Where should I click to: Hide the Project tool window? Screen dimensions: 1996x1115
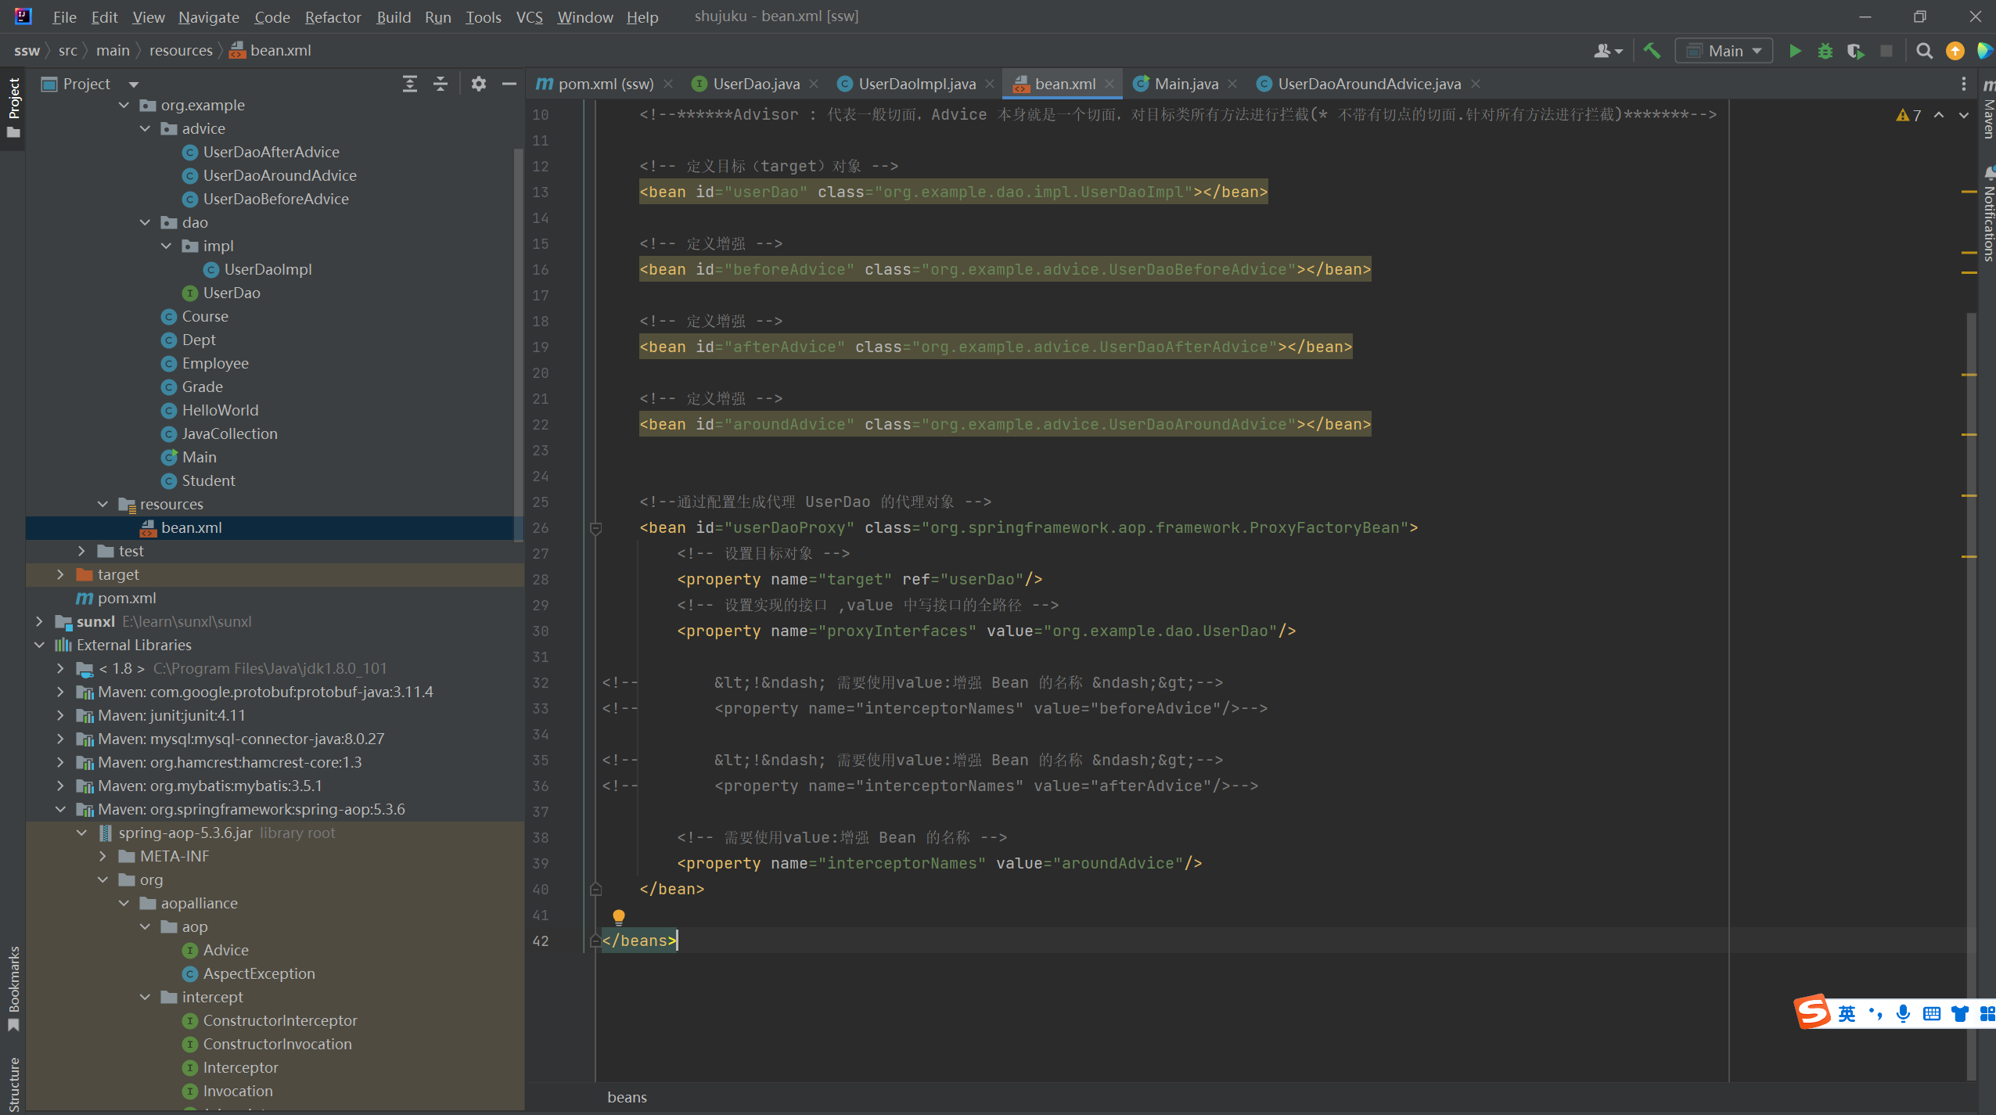coord(509,84)
